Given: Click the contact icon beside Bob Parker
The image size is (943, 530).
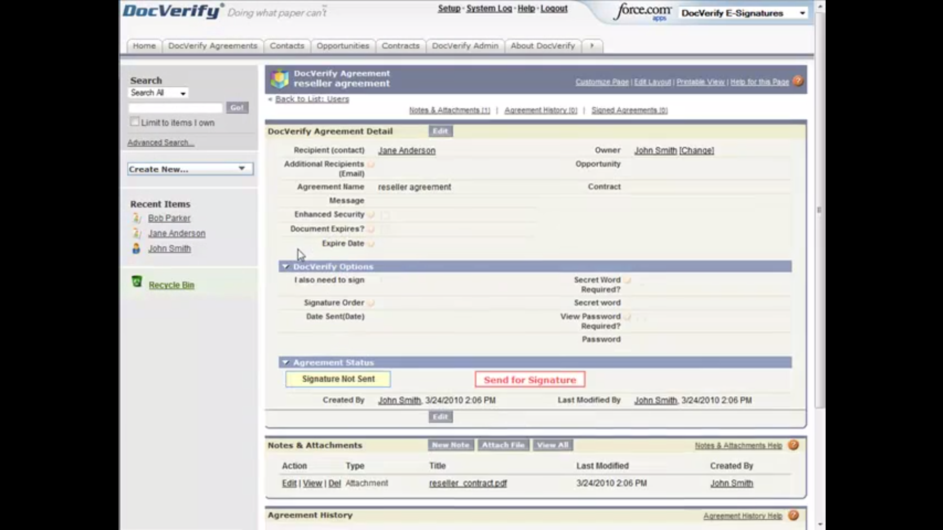Looking at the screenshot, I should click(137, 218).
